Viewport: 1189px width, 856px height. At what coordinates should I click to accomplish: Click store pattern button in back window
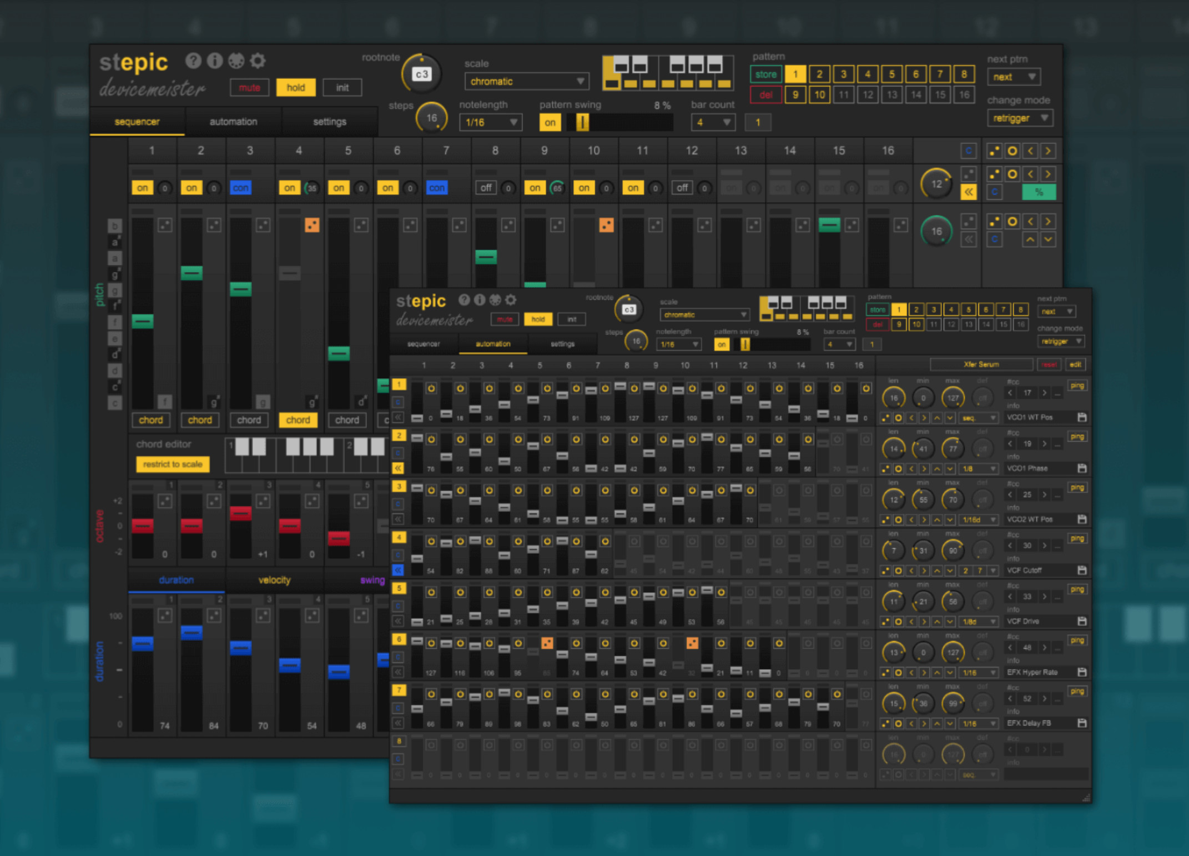pyautogui.click(x=766, y=74)
